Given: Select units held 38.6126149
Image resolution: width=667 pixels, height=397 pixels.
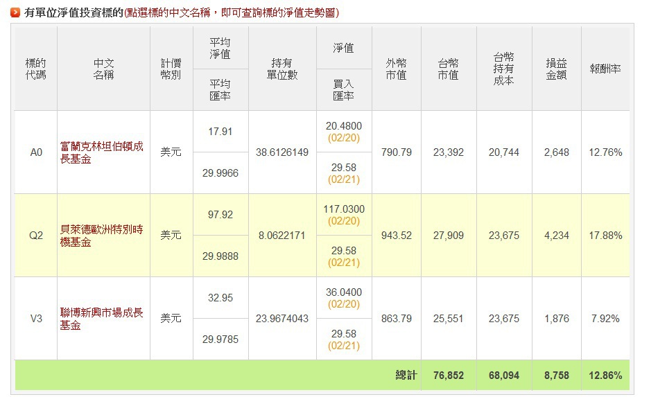Looking at the screenshot, I should point(282,152).
